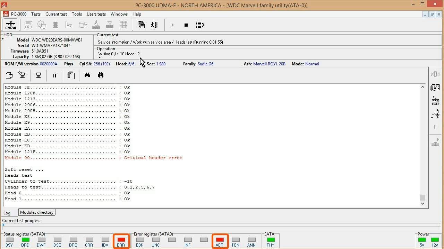Click the log scrollbar down arrow
This screenshot has width=444, height=249.
pos(422,204)
